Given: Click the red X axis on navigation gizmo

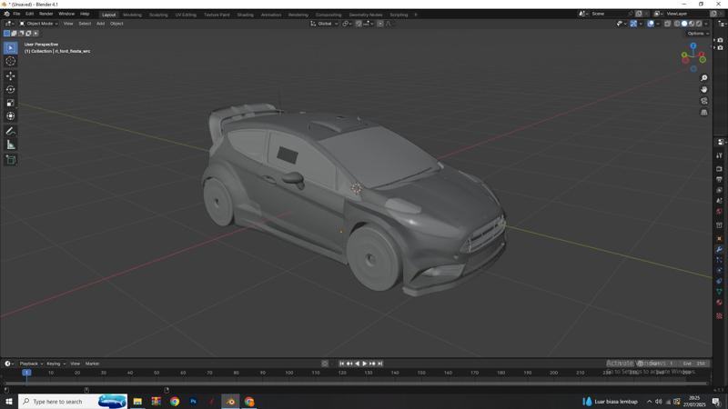Looking at the screenshot, I should click(701, 55).
